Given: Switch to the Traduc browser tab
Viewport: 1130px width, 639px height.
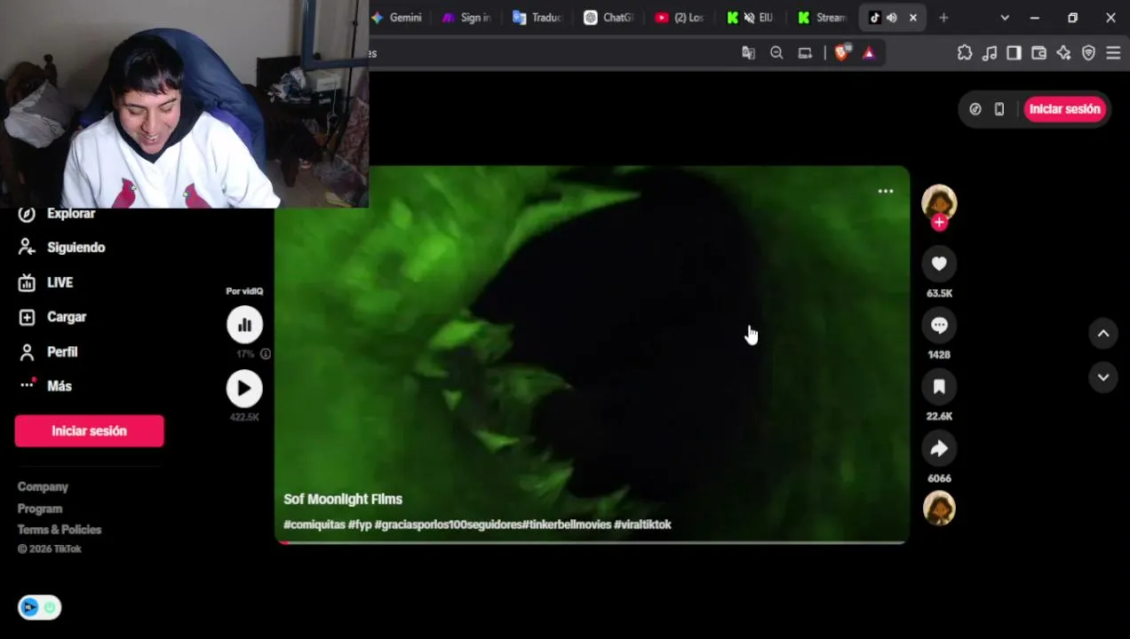Looking at the screenshot, I should point(537,18).
